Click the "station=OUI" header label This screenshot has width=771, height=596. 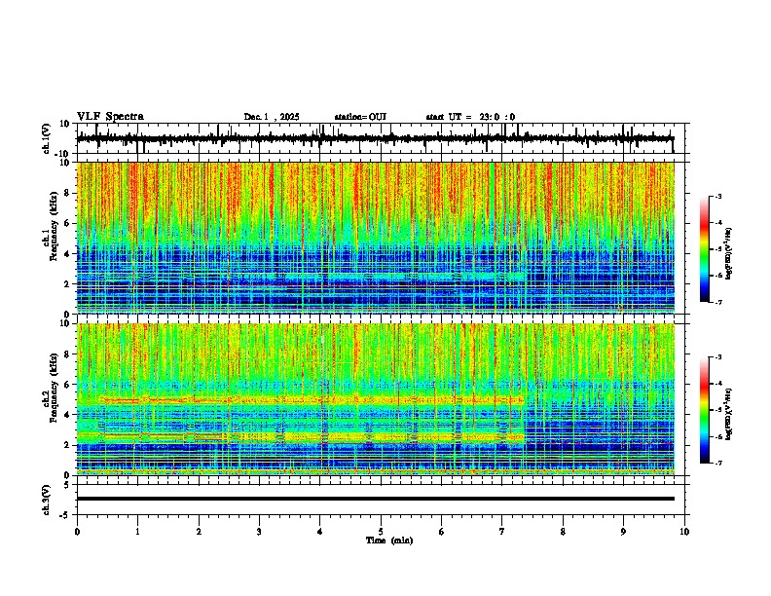pyautogui.click(x=360, y=117)
